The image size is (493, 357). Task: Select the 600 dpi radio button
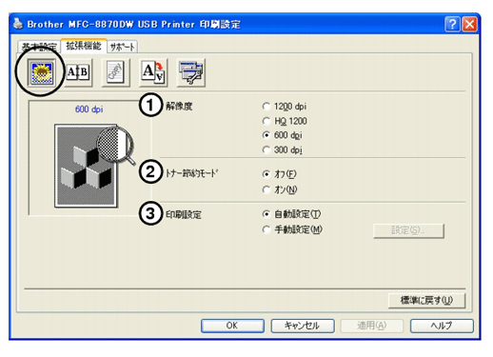pyautogui.click(x=266, y=135)
